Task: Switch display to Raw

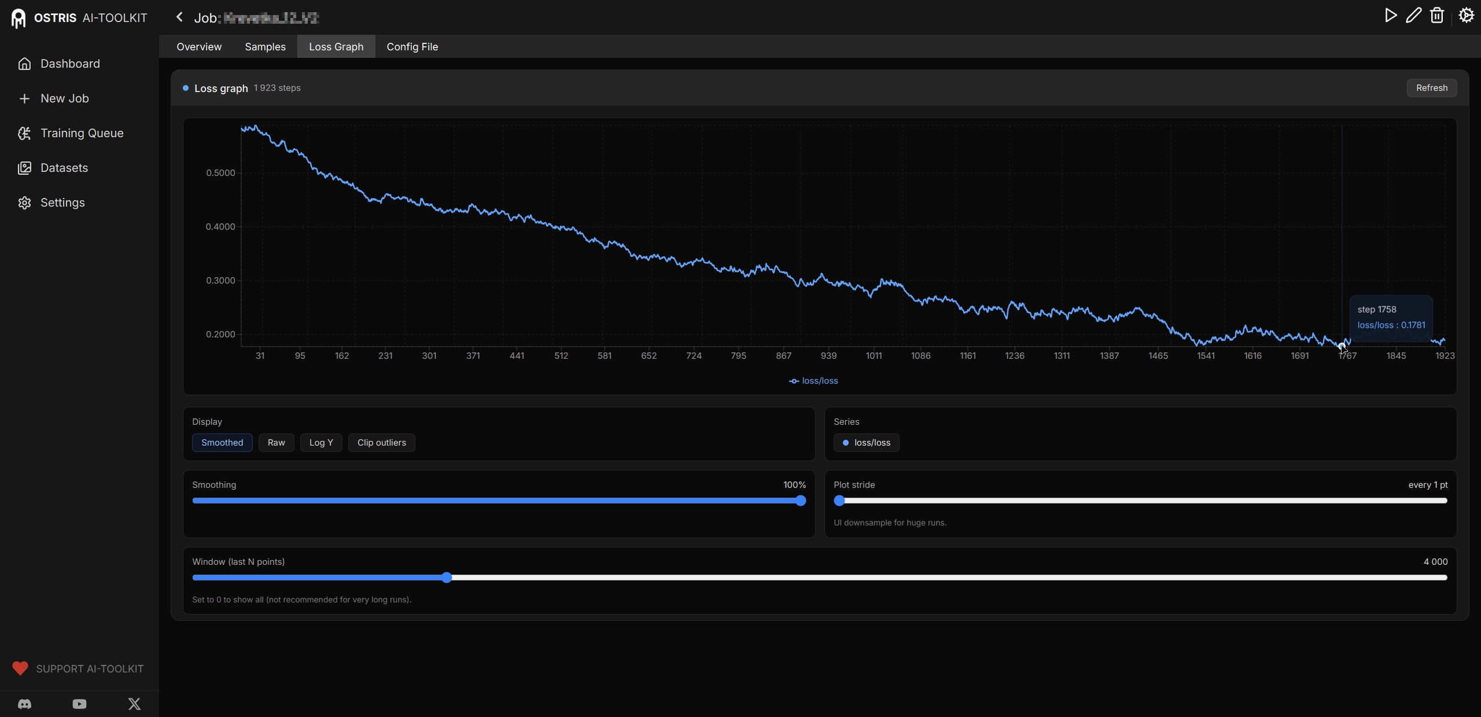Action: point(276,443)
